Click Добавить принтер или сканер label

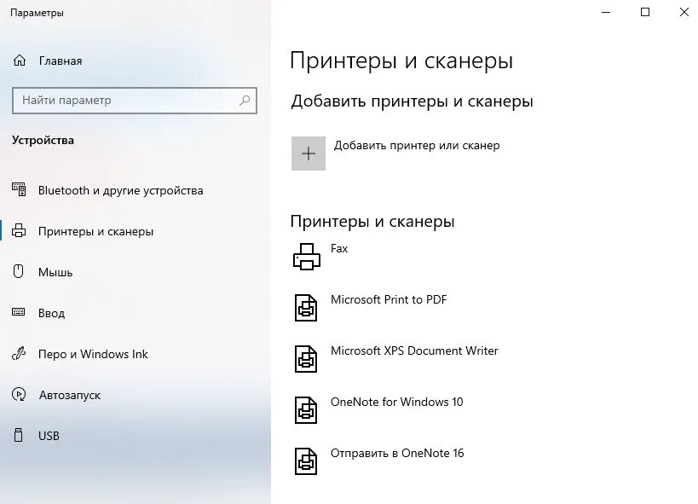point(417,146)
